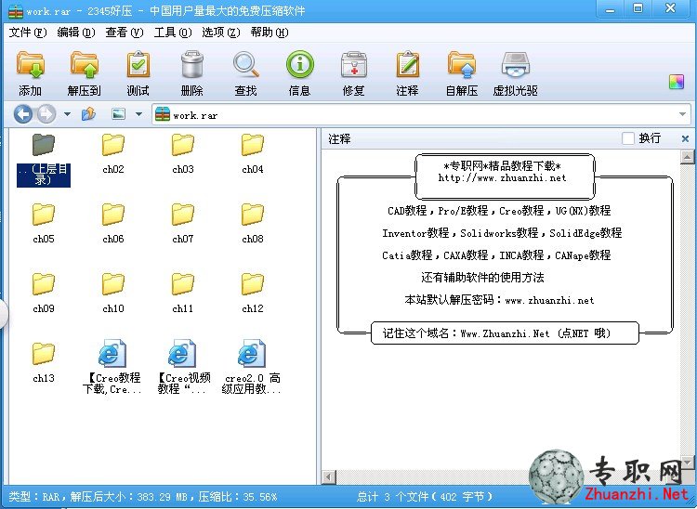
Task: Open the 工具(O) menu
Action: tap(173, 33)
